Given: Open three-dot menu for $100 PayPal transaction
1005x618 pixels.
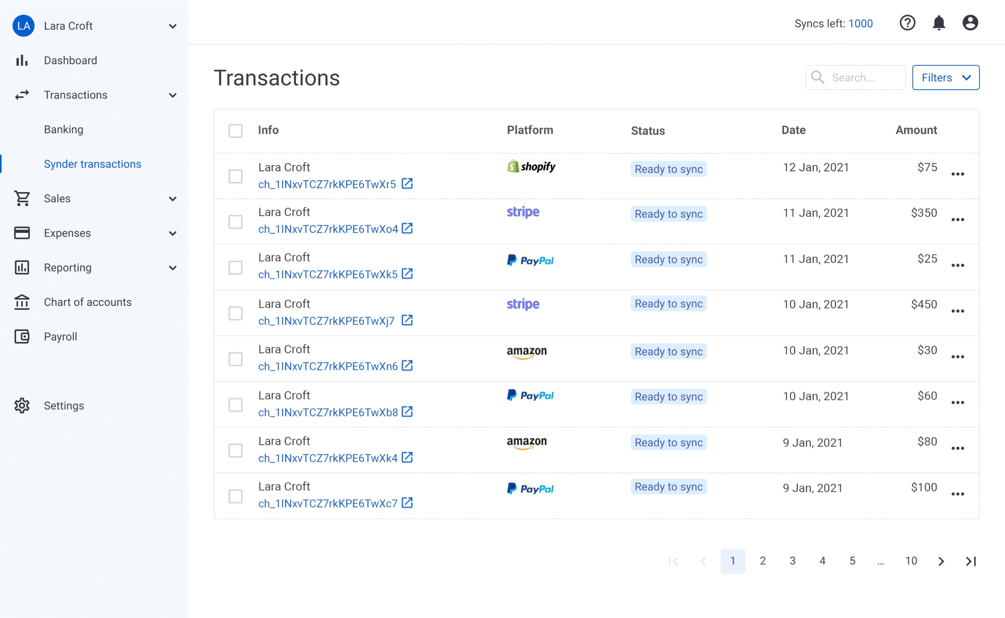Looking at the screenshot, I should [x=957, y=494].
